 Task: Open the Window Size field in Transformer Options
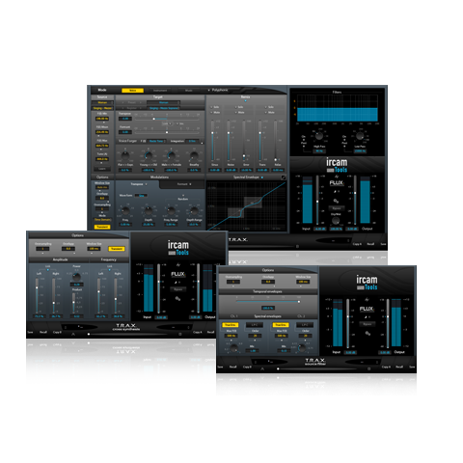coord(102,187)
